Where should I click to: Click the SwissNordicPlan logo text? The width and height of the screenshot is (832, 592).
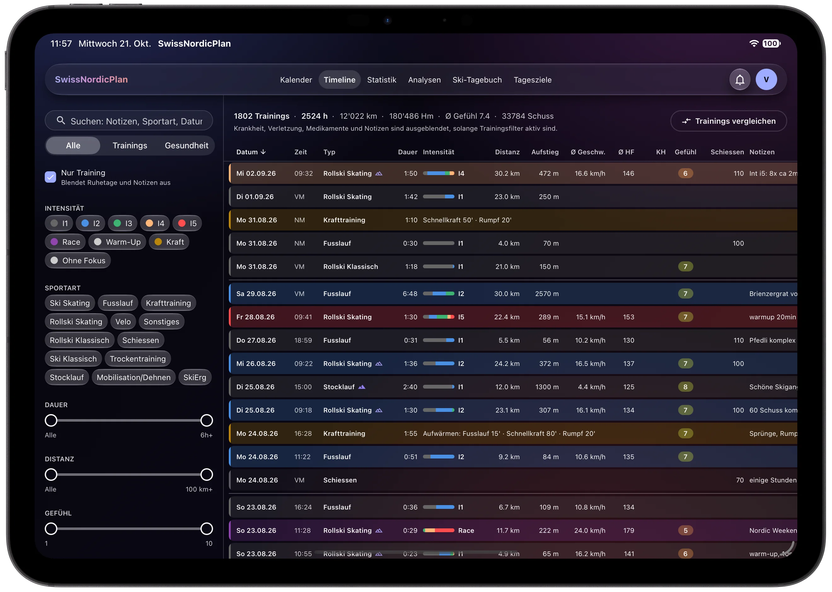pos(91,79)
